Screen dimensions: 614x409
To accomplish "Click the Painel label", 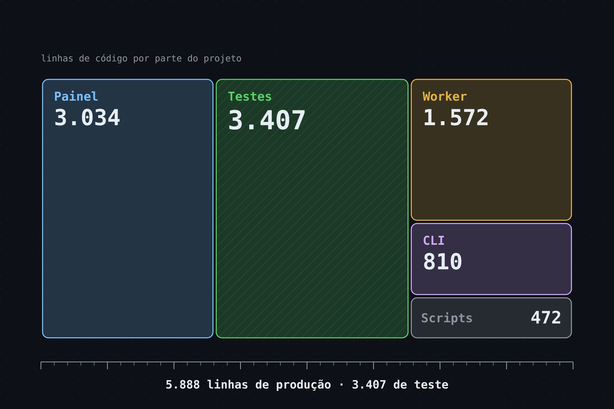I will coord(76,96).
